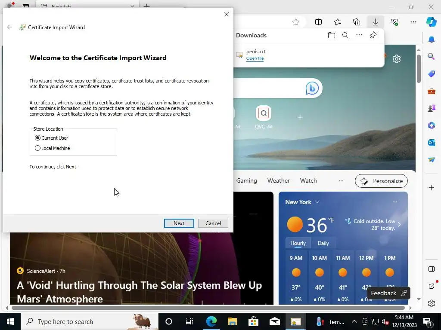This screenshot has width=441, height=330.
Task: Open notifications bell in Edge sidebar
Action: (432, 40)
